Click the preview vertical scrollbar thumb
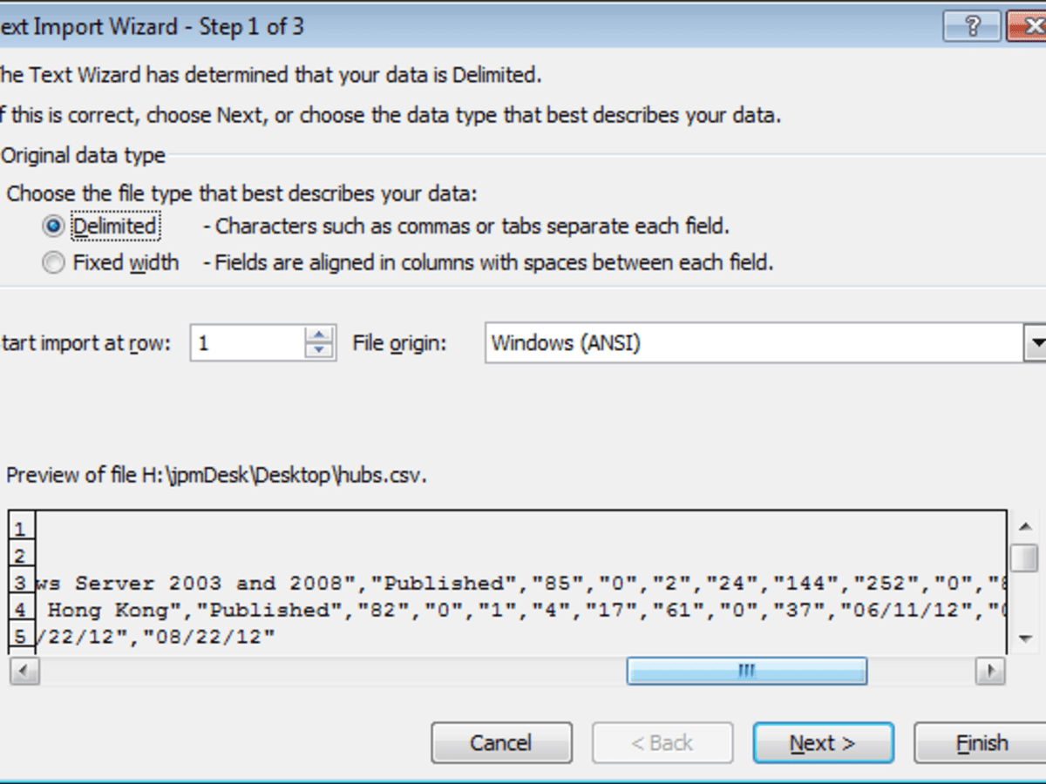 point(1026,557)
